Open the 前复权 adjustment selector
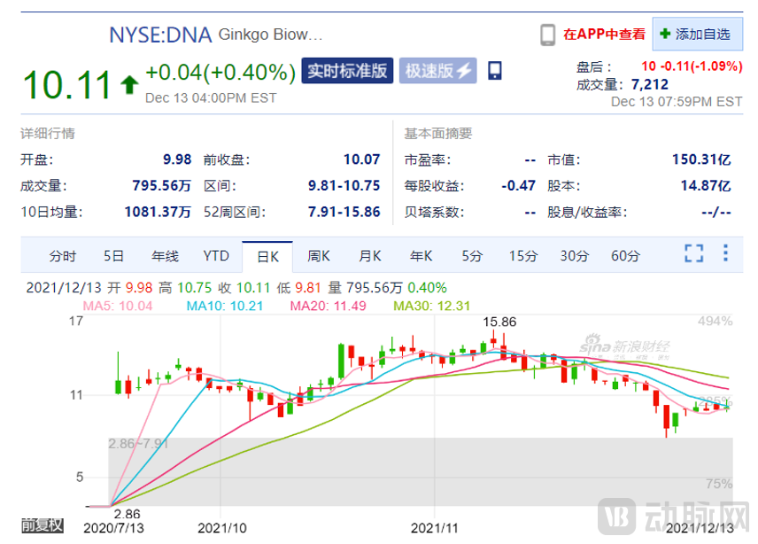 point(43,525)
